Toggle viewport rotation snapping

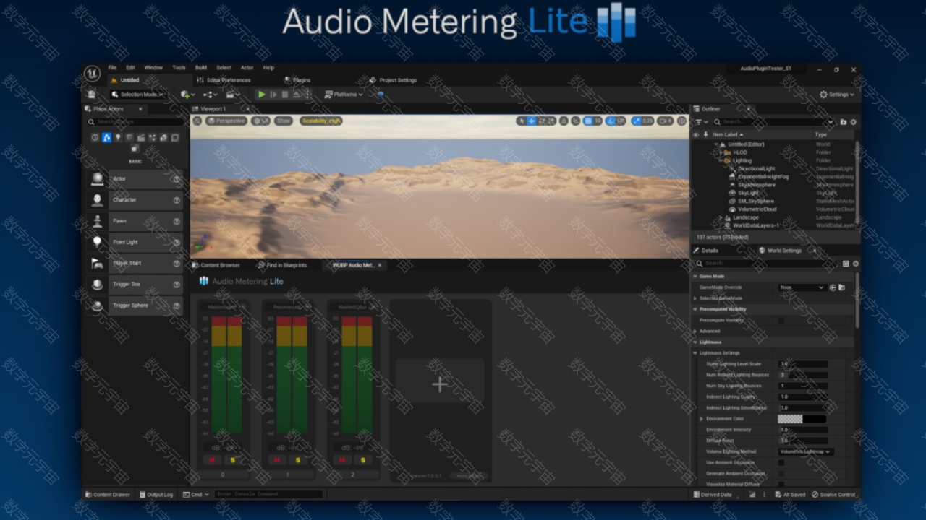point(611,121)
